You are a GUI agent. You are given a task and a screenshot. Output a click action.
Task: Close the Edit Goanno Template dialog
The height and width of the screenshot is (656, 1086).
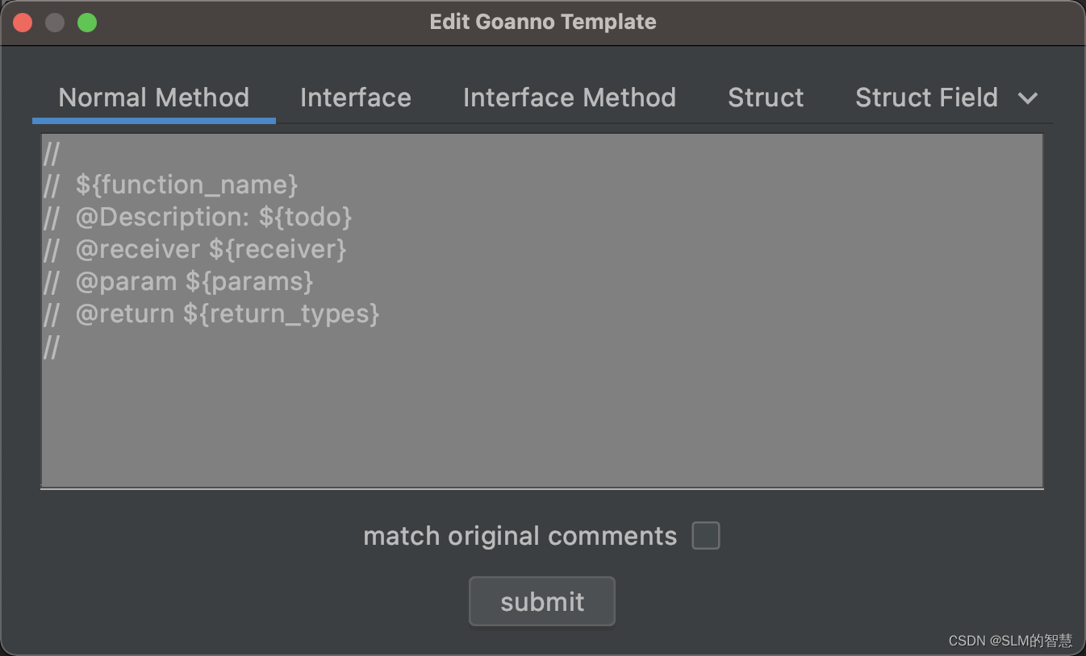23,23
